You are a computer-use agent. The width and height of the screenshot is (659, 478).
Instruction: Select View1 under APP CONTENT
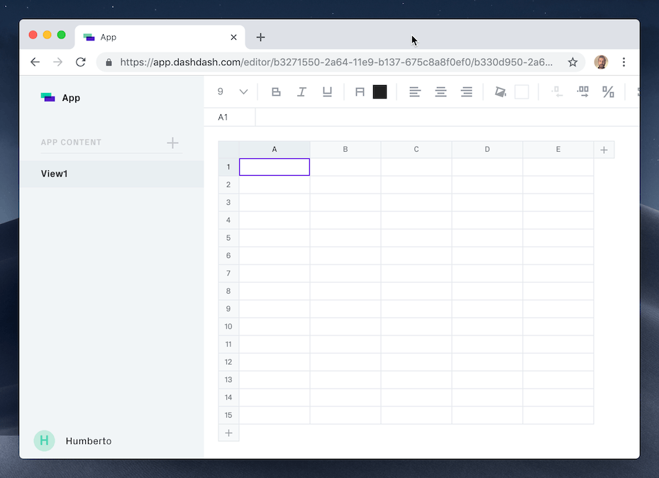pyautogui.click(x=55, y=173)
